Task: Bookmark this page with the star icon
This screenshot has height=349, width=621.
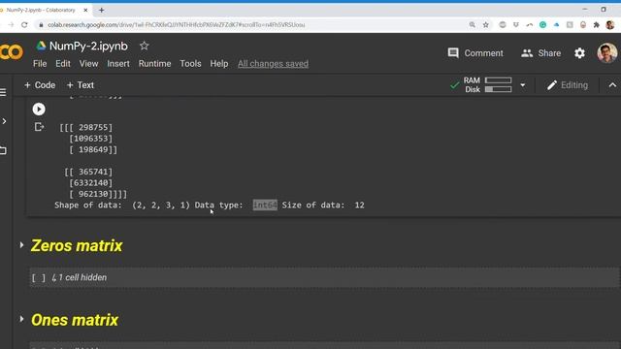Action: 485,25
